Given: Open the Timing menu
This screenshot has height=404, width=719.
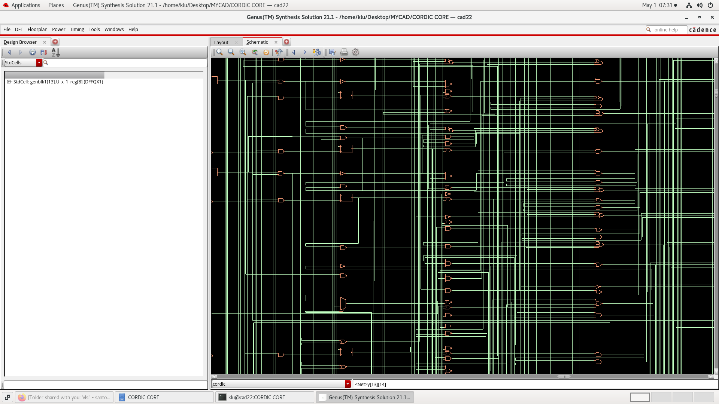Looking at the screenshot, I should tap(77, 30).
